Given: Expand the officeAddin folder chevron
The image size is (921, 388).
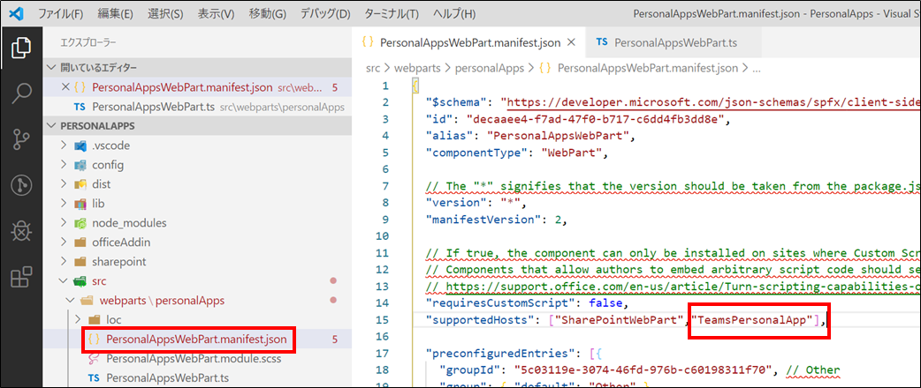Looking at the screenshot, I should 65,242.
